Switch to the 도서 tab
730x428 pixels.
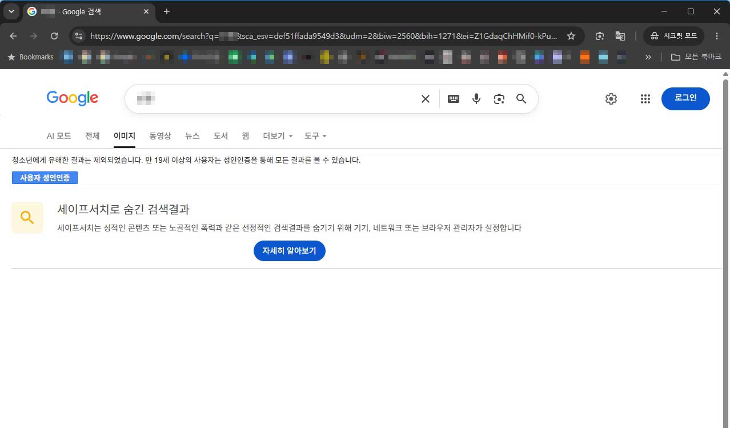click(220, 136)
